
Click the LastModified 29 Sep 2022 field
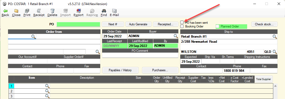coord(140,46)
